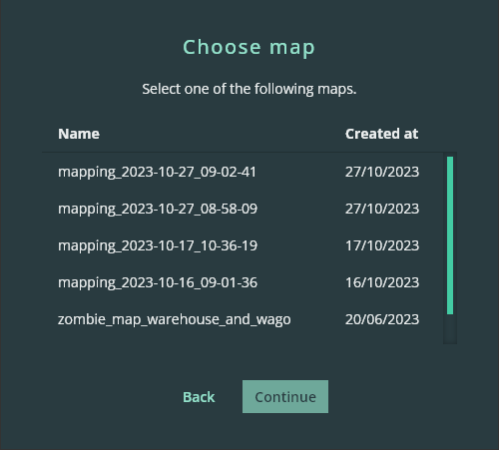Click date 16/10/2023 cell

click(382, 282)
